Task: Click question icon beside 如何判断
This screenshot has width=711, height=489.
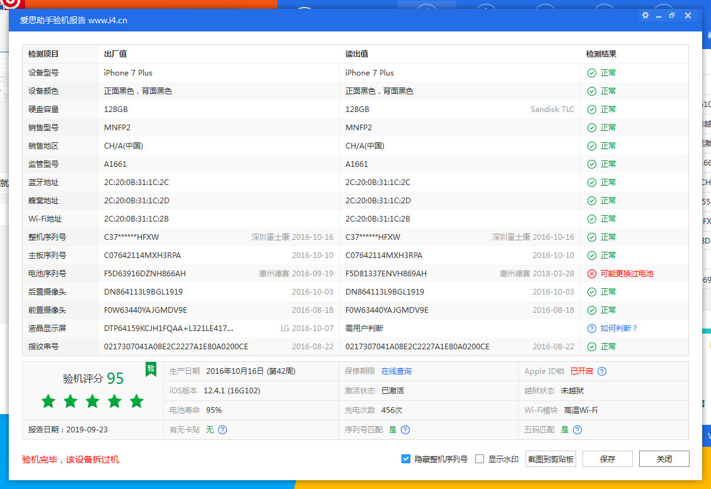Action: tap(591, 329)
